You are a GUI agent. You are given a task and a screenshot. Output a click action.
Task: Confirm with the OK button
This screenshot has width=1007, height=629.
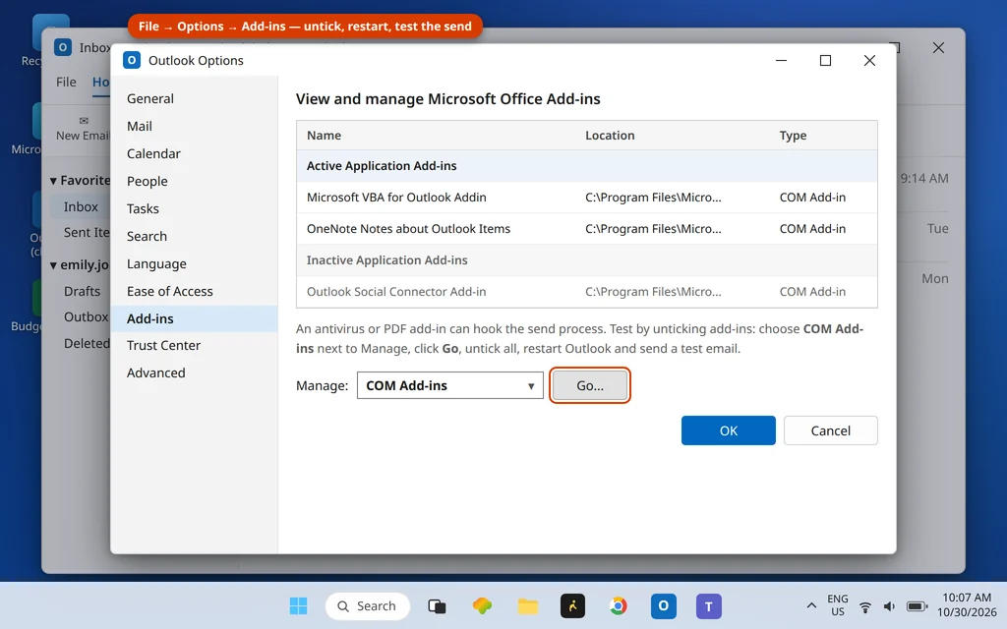[x=729, y=430]
